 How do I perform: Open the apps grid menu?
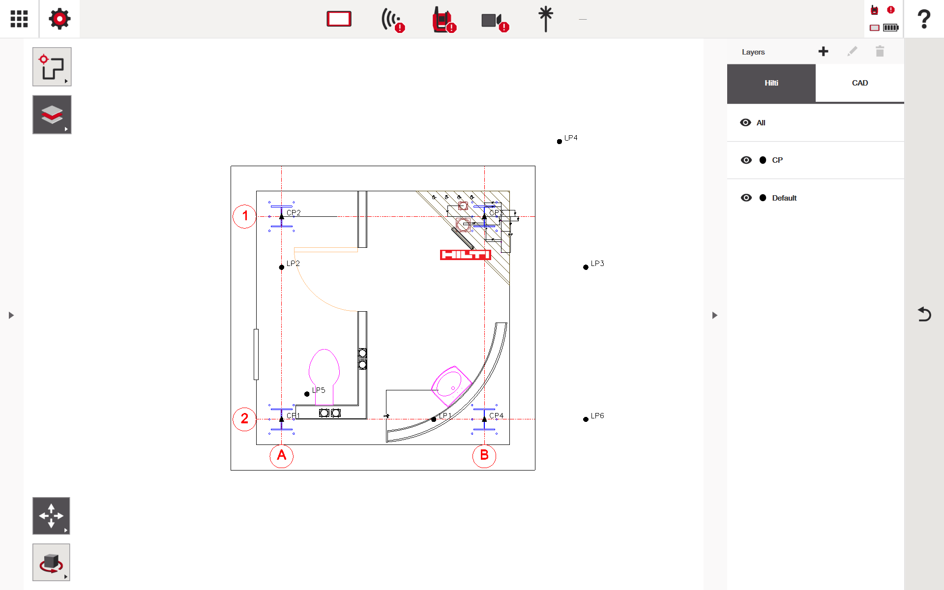pos(19,19)
